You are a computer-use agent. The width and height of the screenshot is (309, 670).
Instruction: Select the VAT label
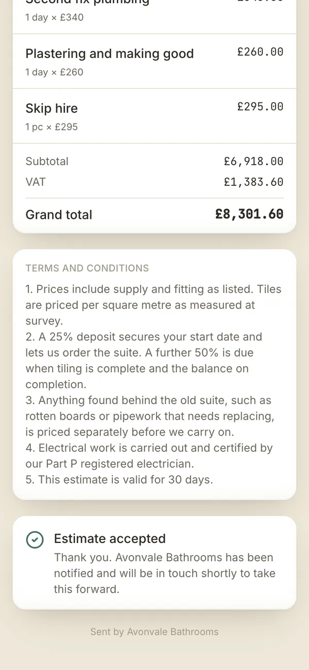coord(36,182)
